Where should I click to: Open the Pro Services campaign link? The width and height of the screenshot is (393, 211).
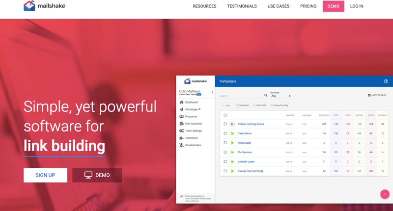pyautogui.click(x=245, y=152)
